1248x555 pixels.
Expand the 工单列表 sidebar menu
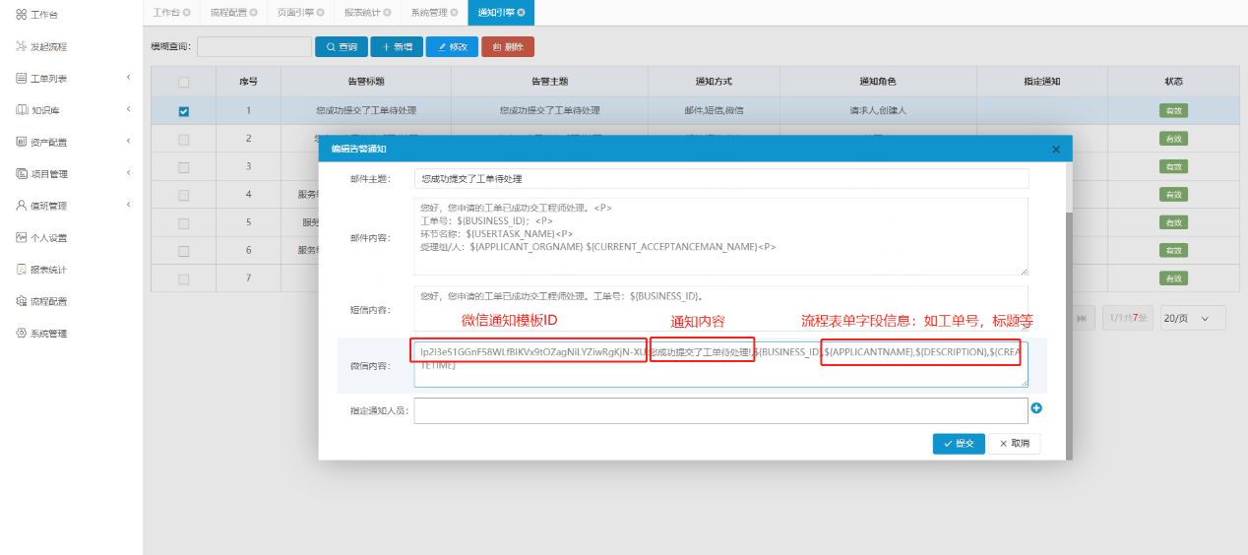tap(128, 79)
